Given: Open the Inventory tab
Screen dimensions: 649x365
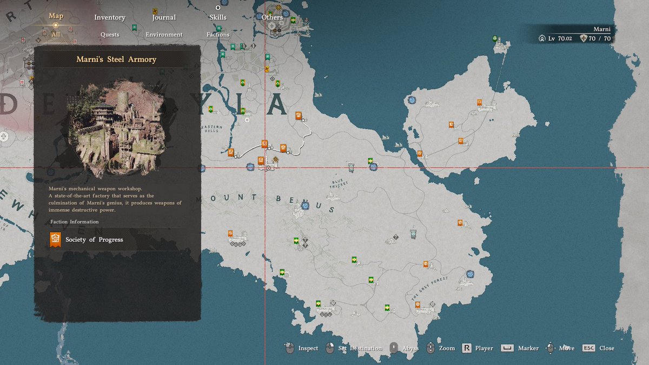Looking at the screenshot, I should point(110,17).
